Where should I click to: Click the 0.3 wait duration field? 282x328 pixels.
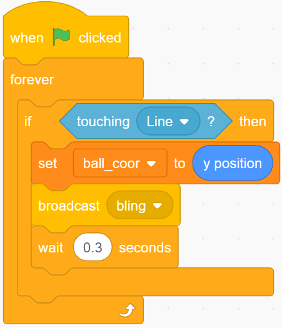(93, 247)
